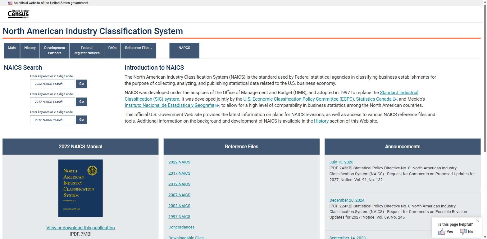Click the thumbs down No icon
This screenshot has height=239, width=487.
coord(463,232)
